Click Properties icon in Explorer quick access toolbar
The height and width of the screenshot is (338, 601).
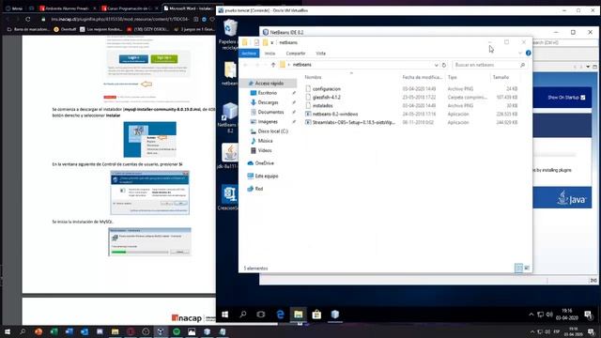256,42
